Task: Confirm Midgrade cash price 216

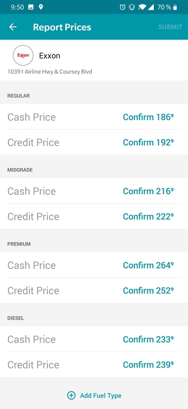Action: point(148,191)
